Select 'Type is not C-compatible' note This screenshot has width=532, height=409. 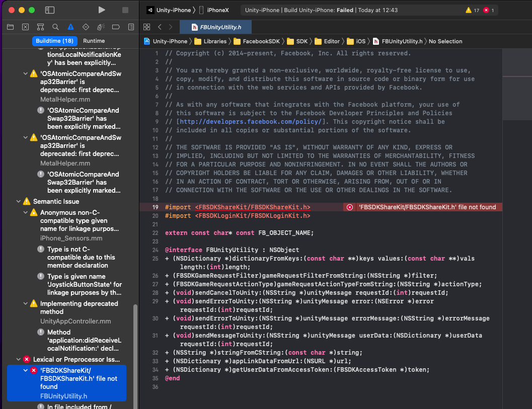point(81,258)
